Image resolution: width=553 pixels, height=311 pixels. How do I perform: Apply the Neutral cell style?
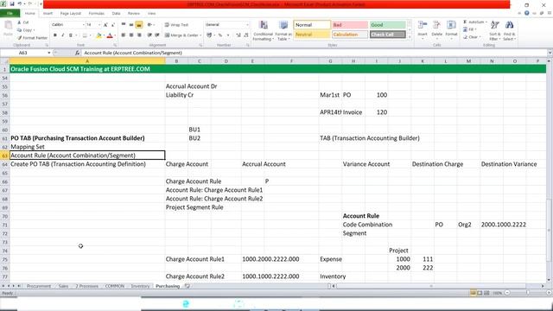coord(312,35)
